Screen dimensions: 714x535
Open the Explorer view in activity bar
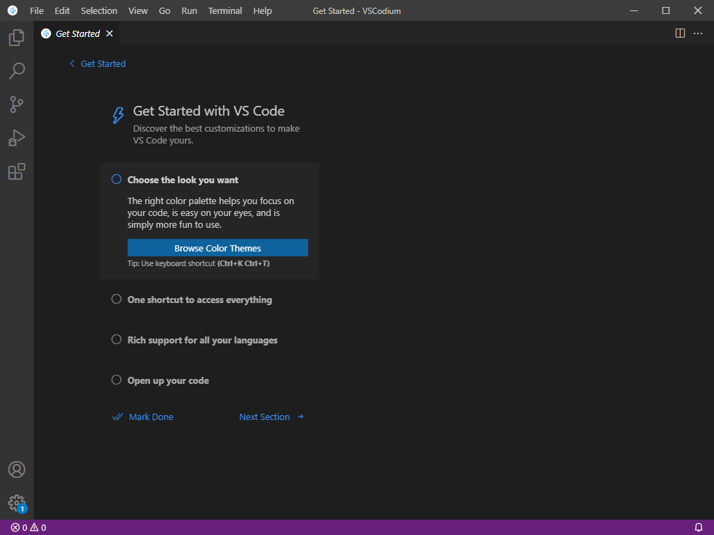17,38
